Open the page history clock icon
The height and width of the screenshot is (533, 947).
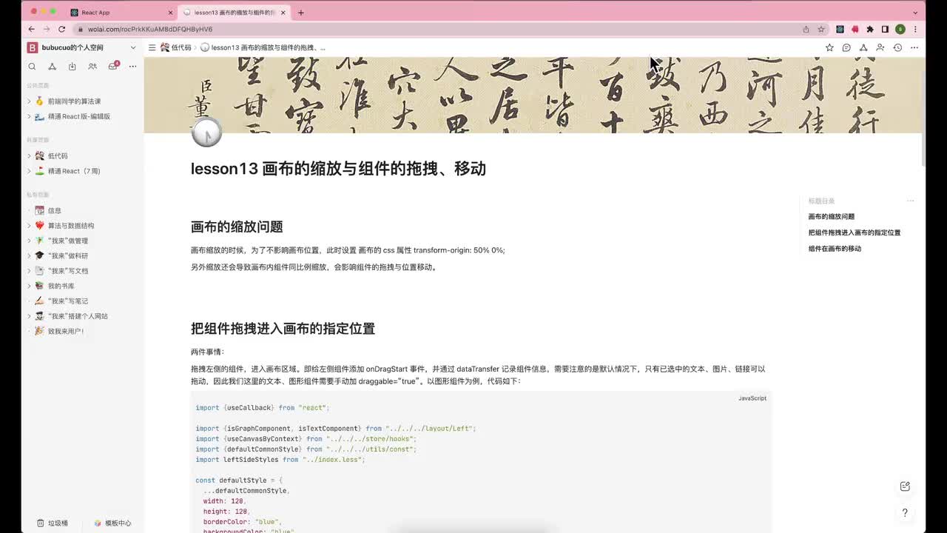tap(897, 47)
